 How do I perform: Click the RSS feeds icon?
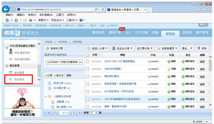16,20
